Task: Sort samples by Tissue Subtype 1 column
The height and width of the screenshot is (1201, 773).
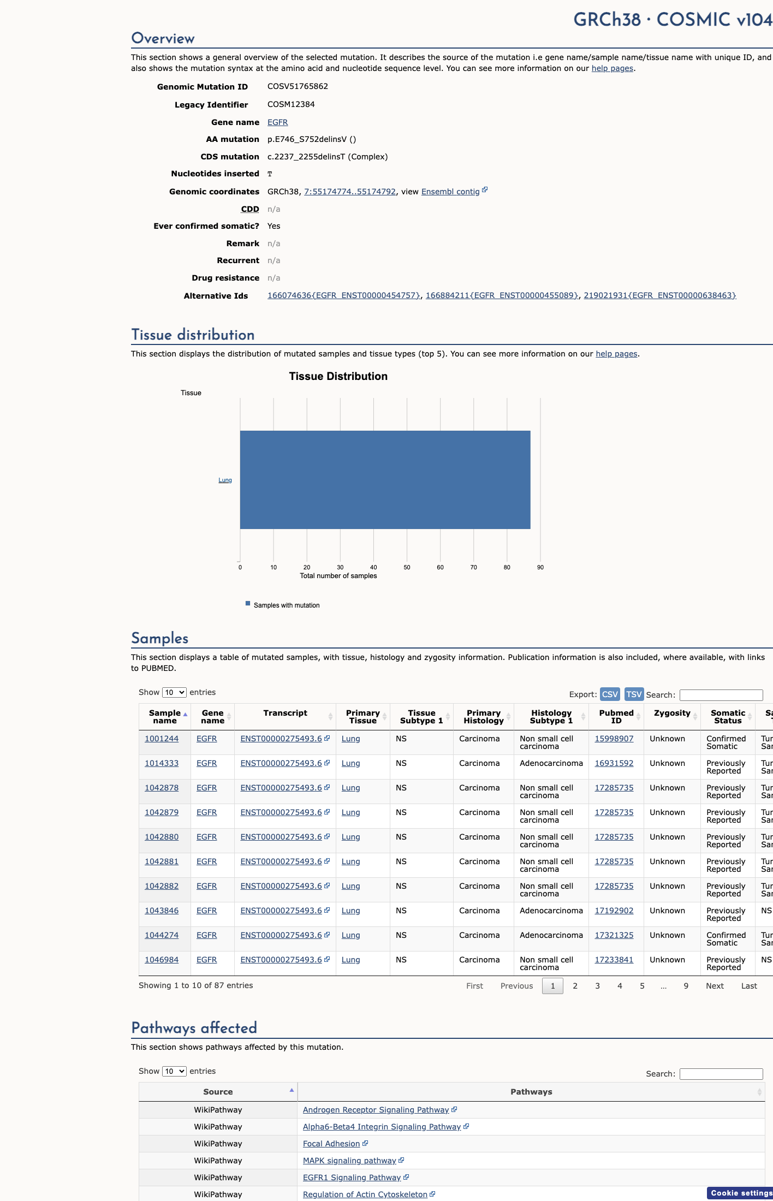Action: point(421,717)
